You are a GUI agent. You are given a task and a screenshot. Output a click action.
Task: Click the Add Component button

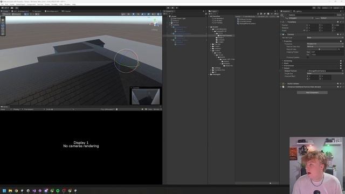click(312, 93)
